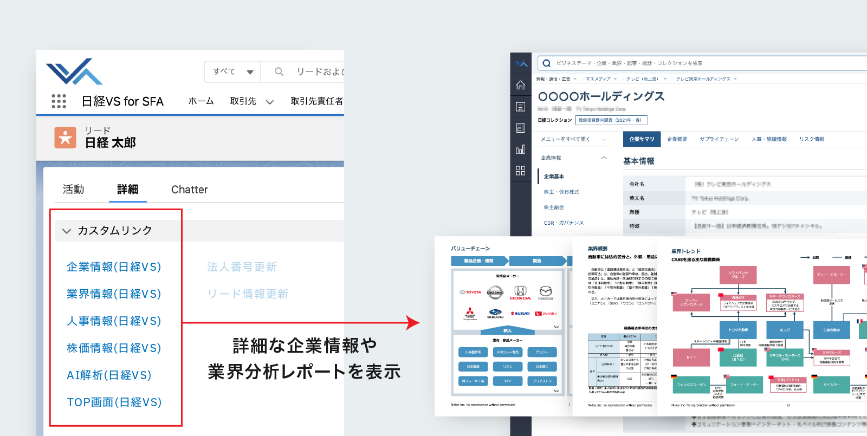Select 株主総会 in side menu

point(554,207)
